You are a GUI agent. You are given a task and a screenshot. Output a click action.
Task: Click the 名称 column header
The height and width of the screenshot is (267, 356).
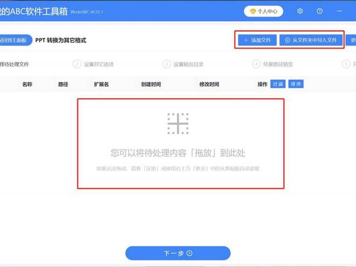pyautogui.click(x=27, y=84)
